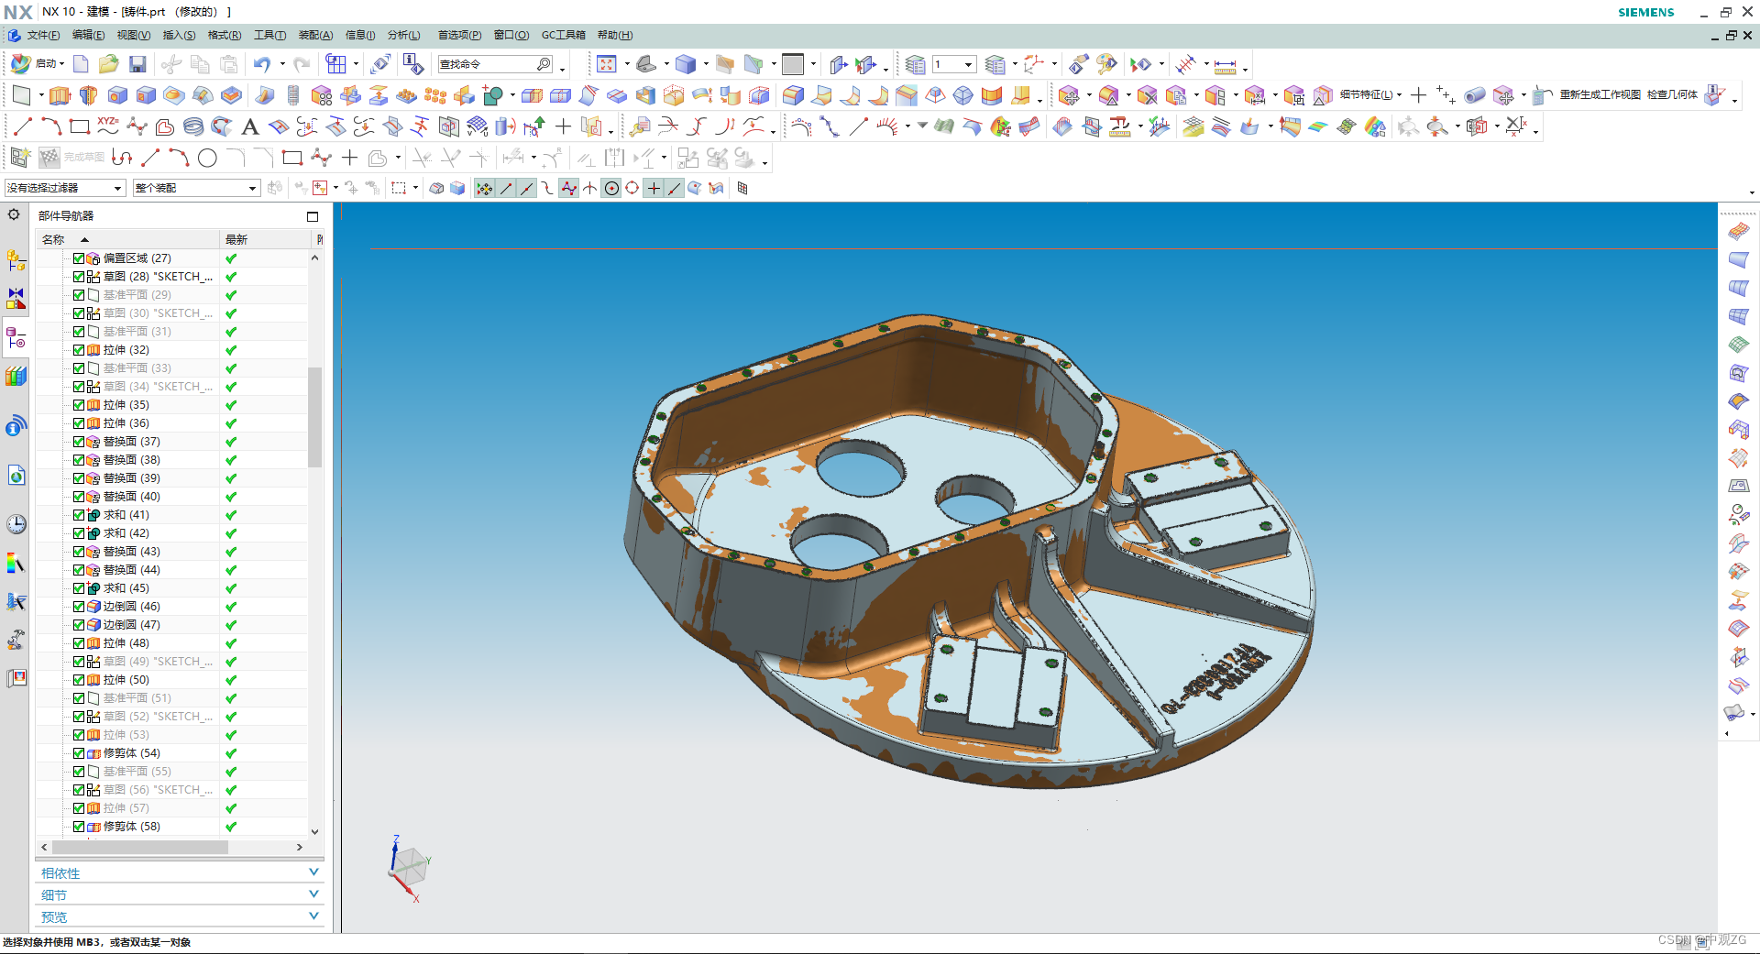Select the Text tool in the curve toolbar
1760x954 pixels.
coord(250,126)
